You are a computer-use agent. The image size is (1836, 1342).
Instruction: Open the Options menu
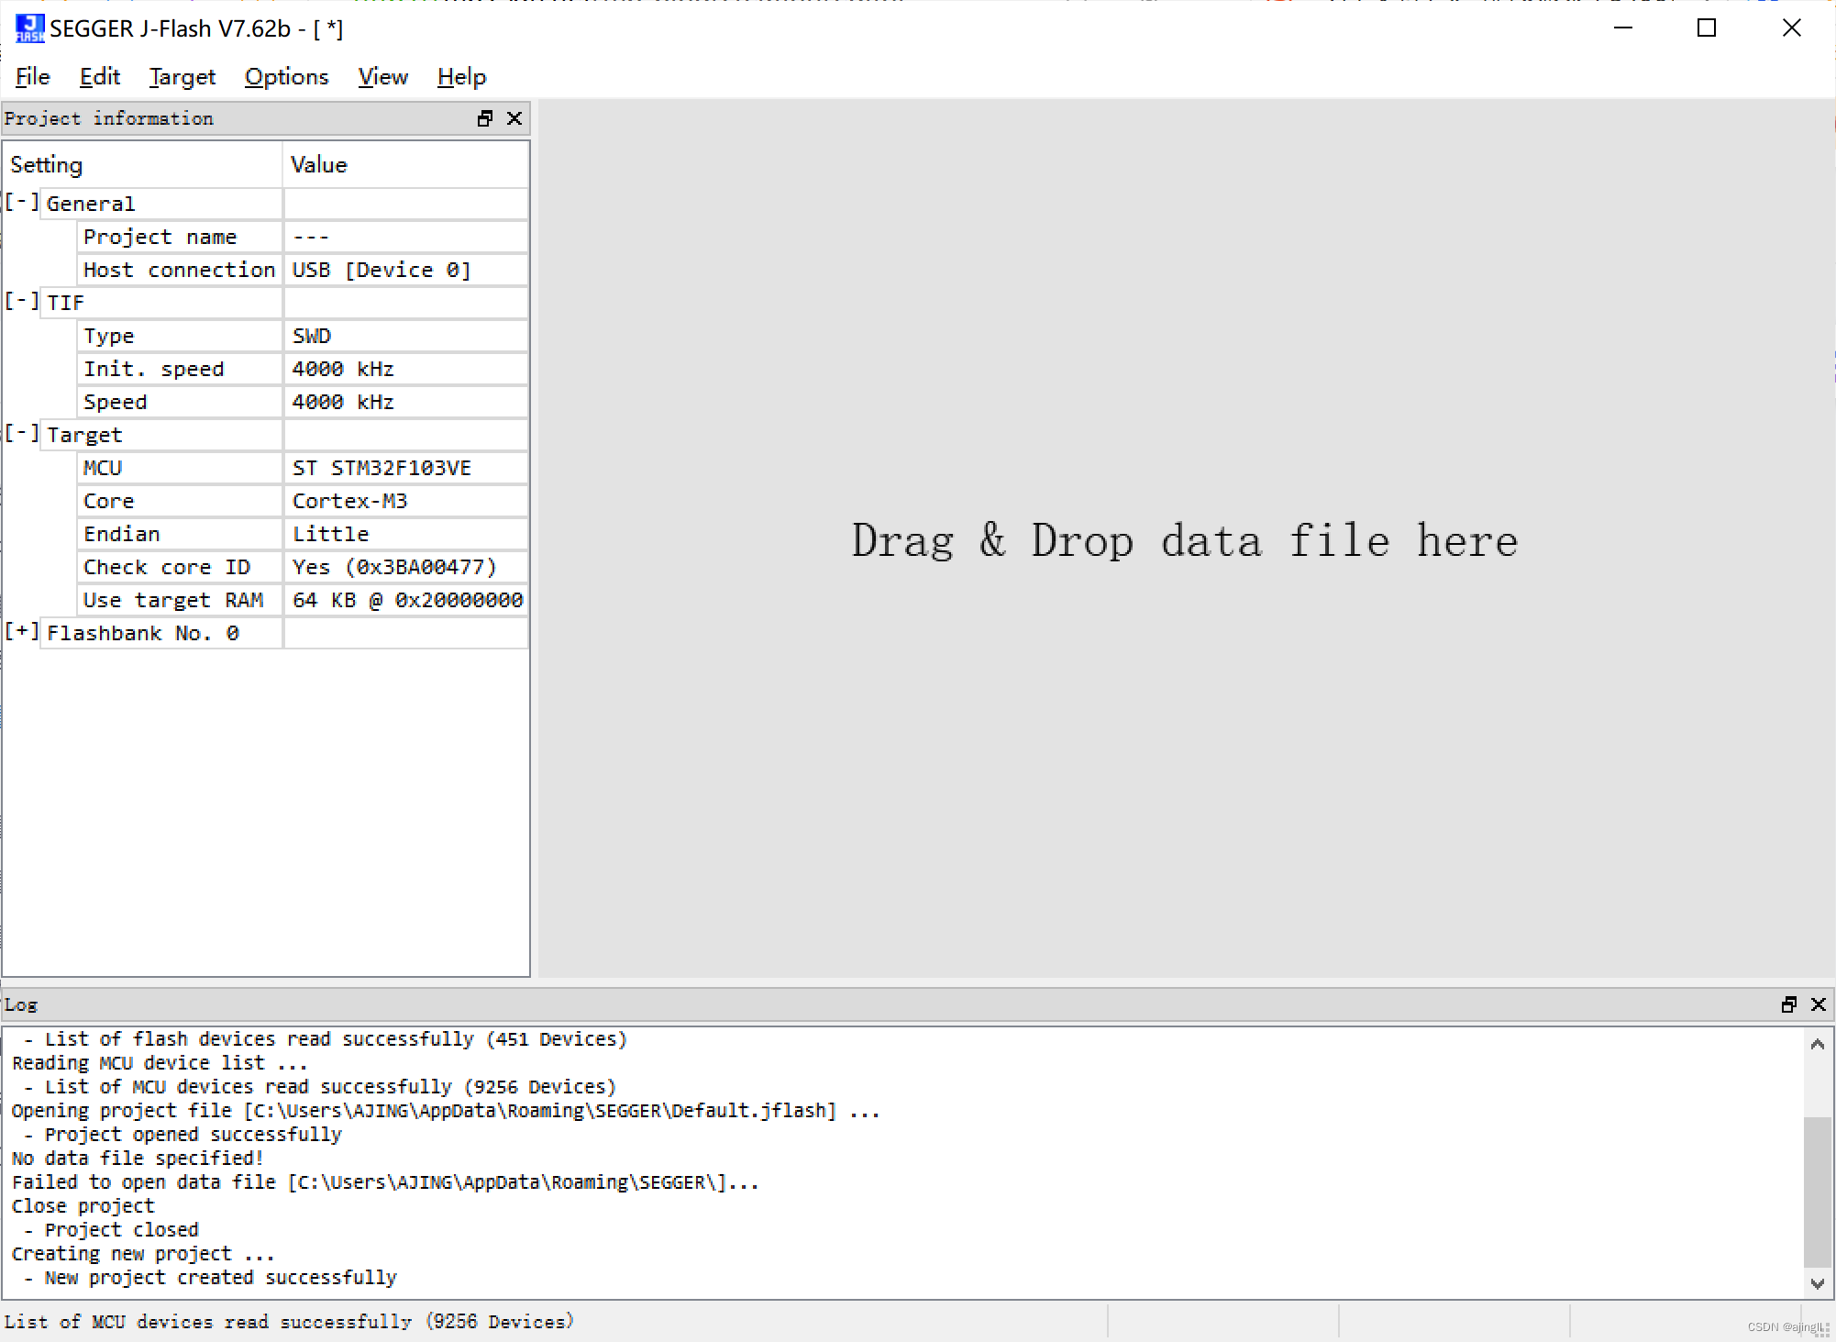click(286, 77)
